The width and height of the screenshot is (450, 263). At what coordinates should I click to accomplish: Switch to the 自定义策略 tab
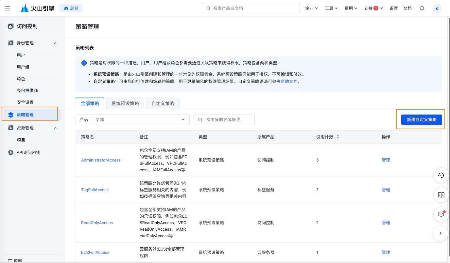[x=163, y=103]
